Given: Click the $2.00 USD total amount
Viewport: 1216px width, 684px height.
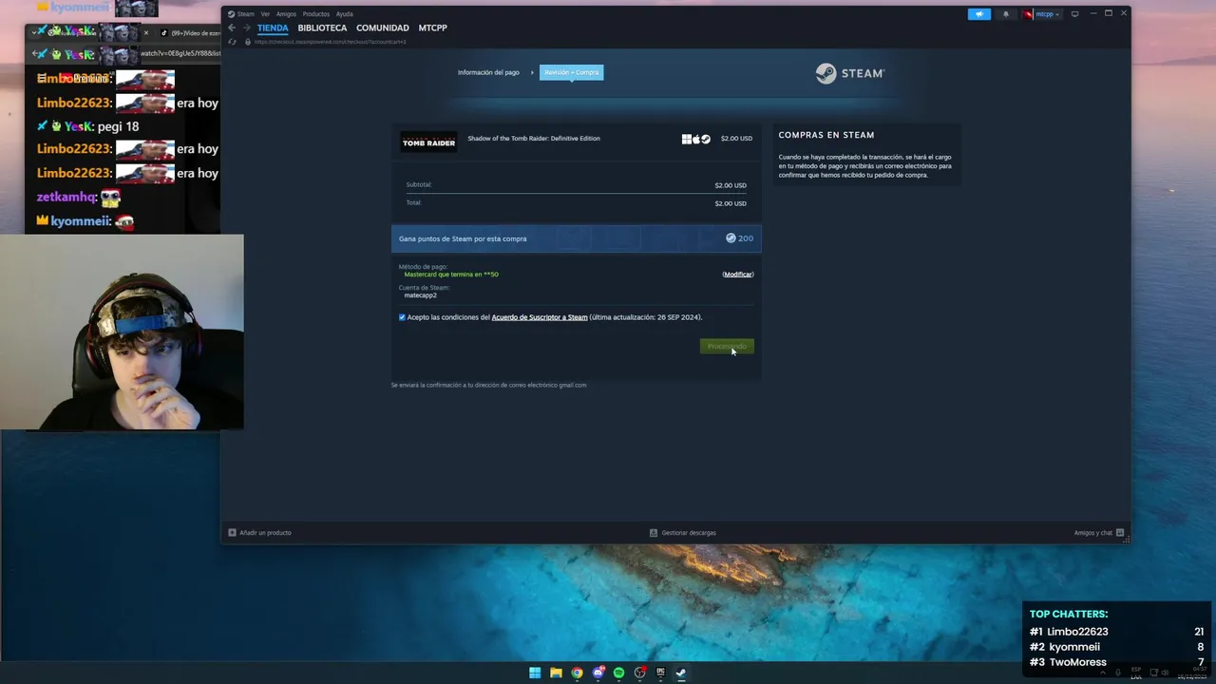Looking at the screenshot, I should coord(731,203).
